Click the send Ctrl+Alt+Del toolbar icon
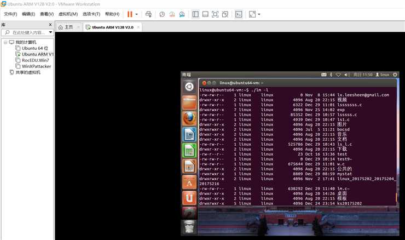405x240 pixels. (x=148, y=14)
